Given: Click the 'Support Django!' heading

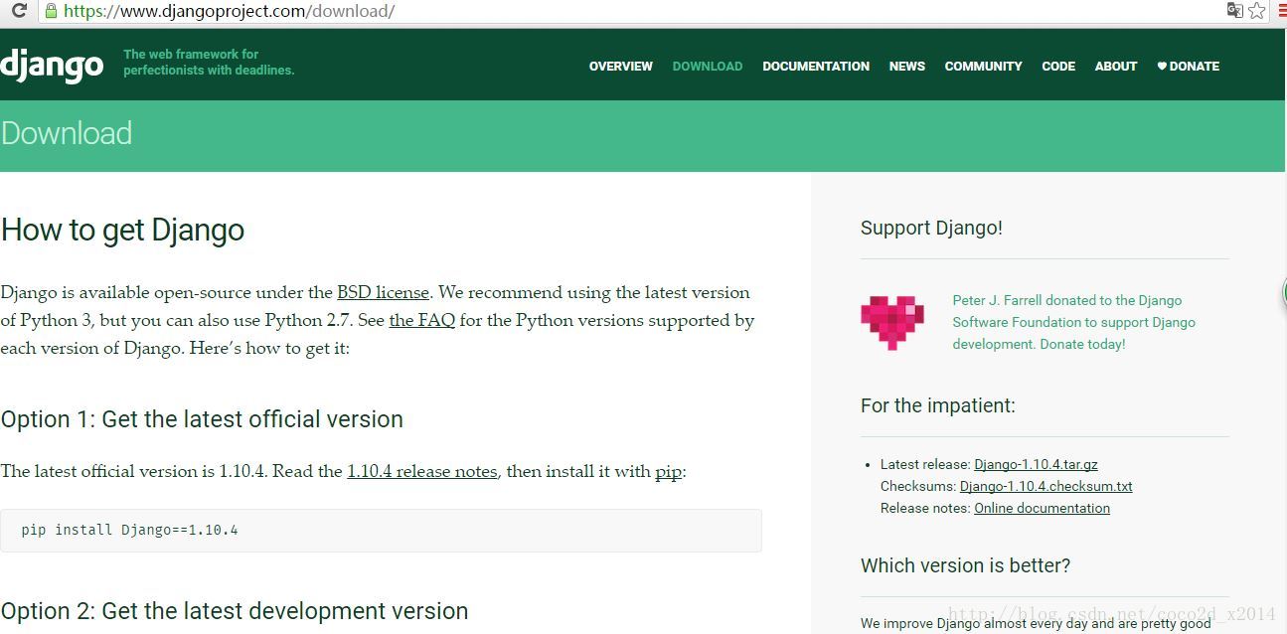Looking at the screenshot, I should [x=931, y=228].
